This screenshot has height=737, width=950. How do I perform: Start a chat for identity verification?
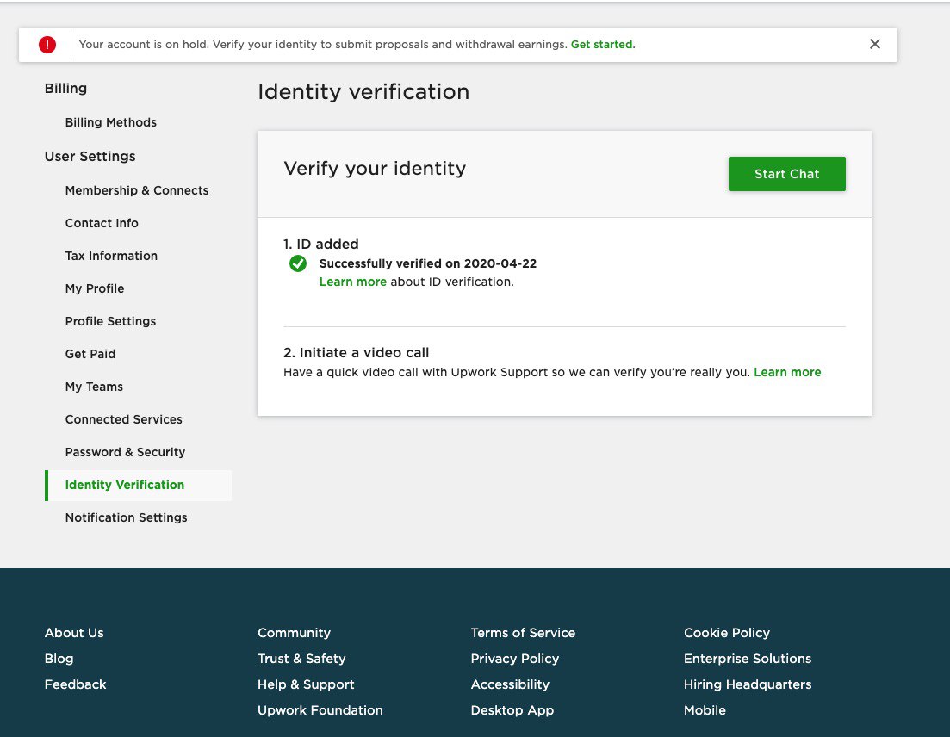786,175
